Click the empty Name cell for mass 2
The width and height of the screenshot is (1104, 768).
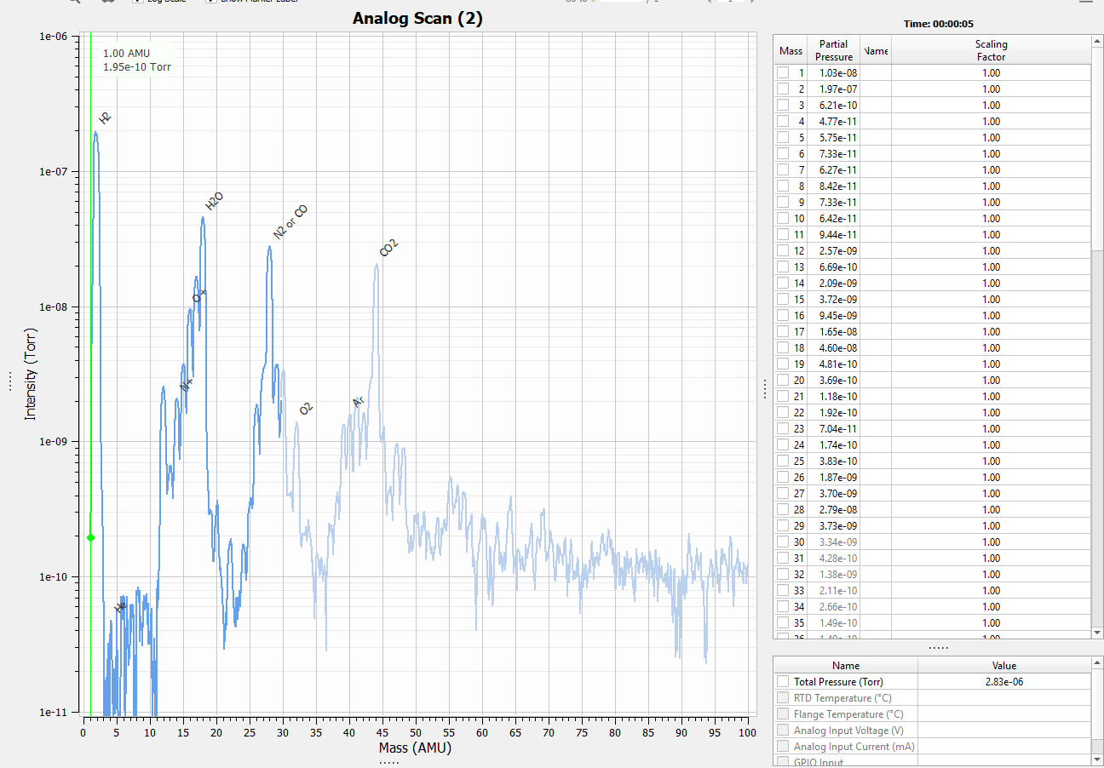point(876,89)
